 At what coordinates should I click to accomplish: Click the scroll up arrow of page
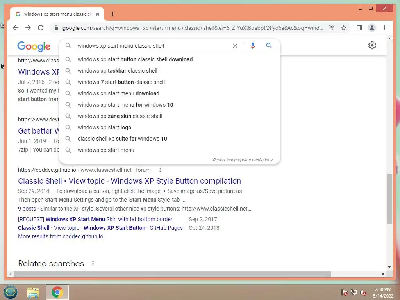pyautogui.click(x=389, y=39)
